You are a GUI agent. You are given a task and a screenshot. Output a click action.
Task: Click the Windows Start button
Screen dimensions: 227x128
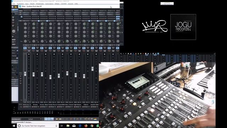click(14, 126)
